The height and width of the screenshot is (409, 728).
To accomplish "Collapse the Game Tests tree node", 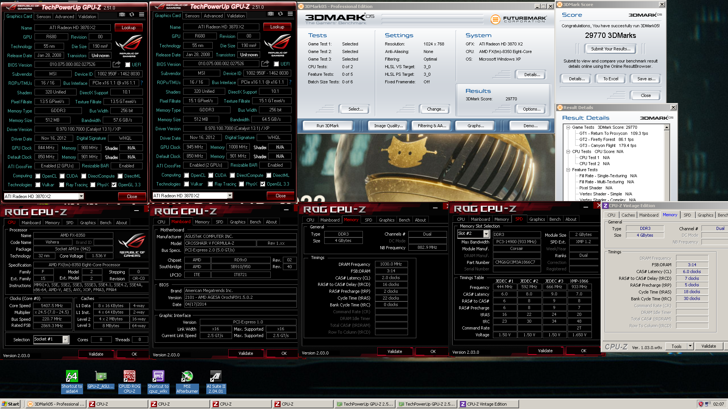I will pos(568,127).
